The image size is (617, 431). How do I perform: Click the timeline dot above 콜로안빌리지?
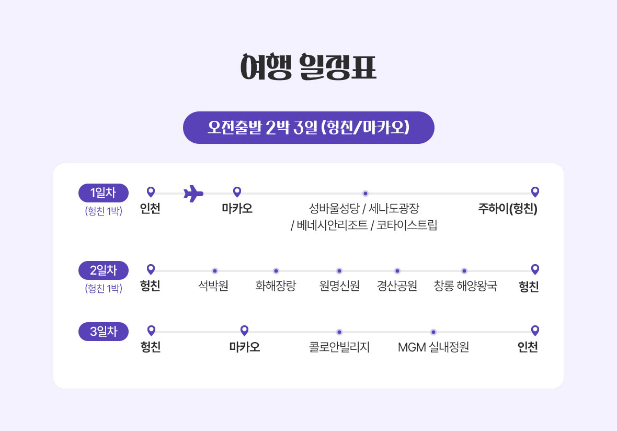point(339,332)
